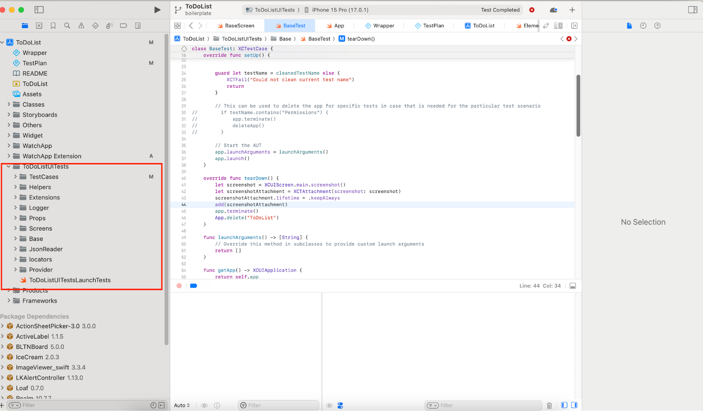Show the Quick Help inspector

coord(657,26)
